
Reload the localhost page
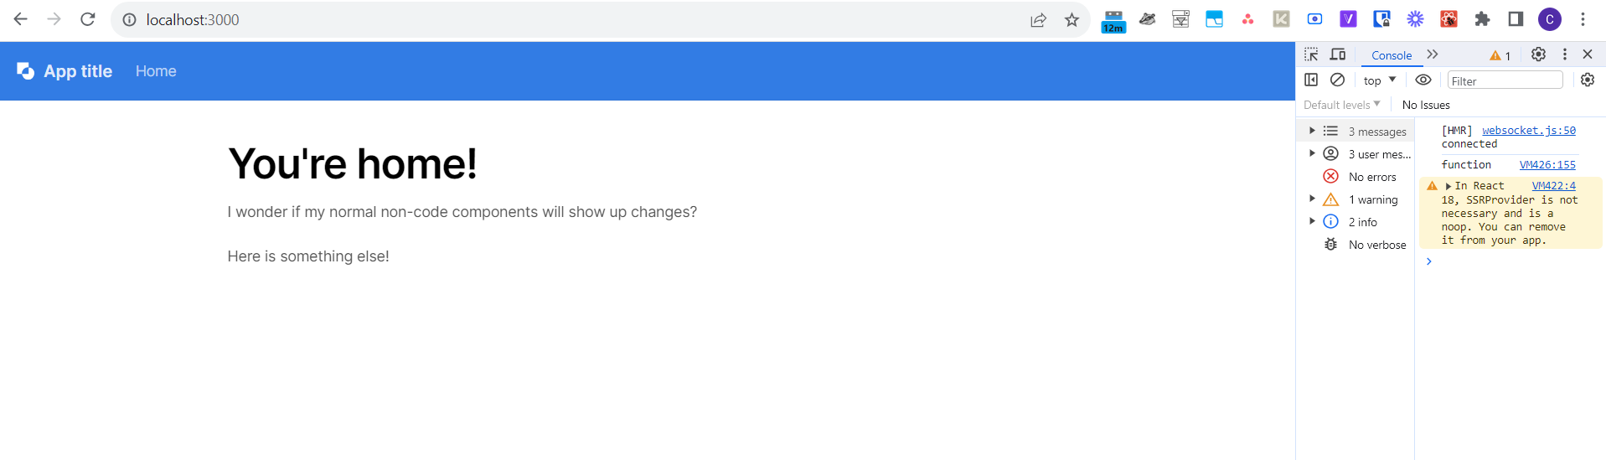point(88,19)
